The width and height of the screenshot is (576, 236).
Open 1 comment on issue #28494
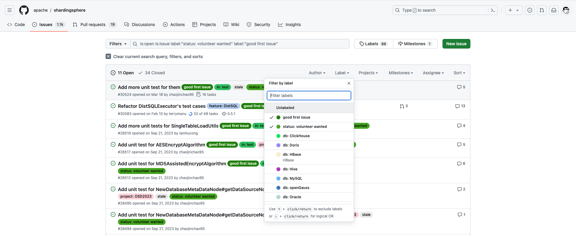[x=461, y=215]
